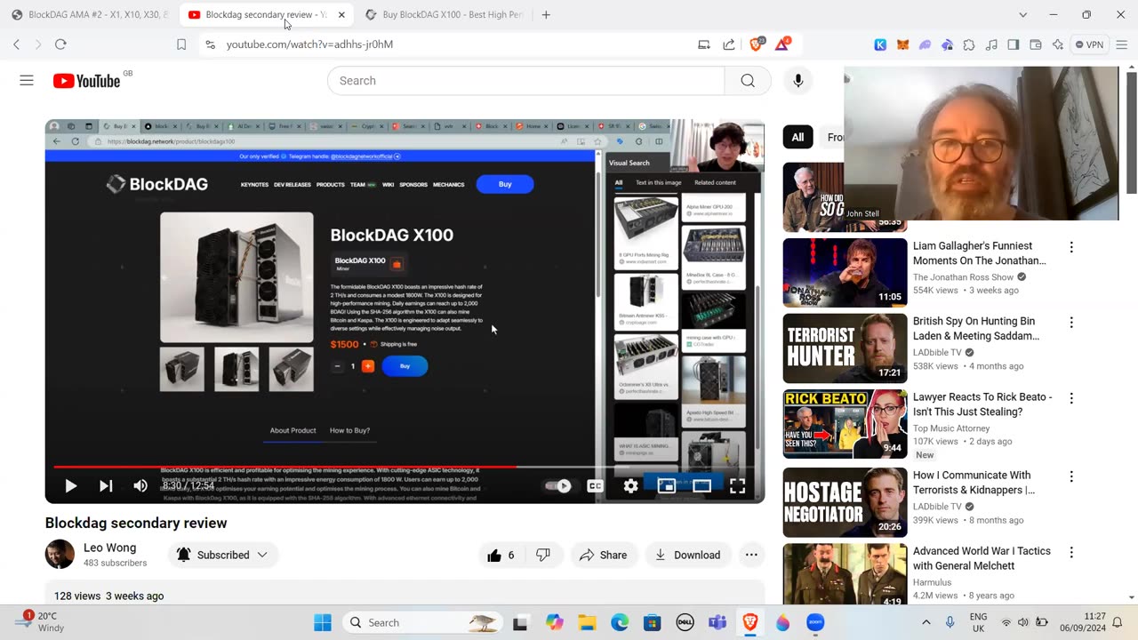
Task: Download the video
Action: (x=687, y=555)
